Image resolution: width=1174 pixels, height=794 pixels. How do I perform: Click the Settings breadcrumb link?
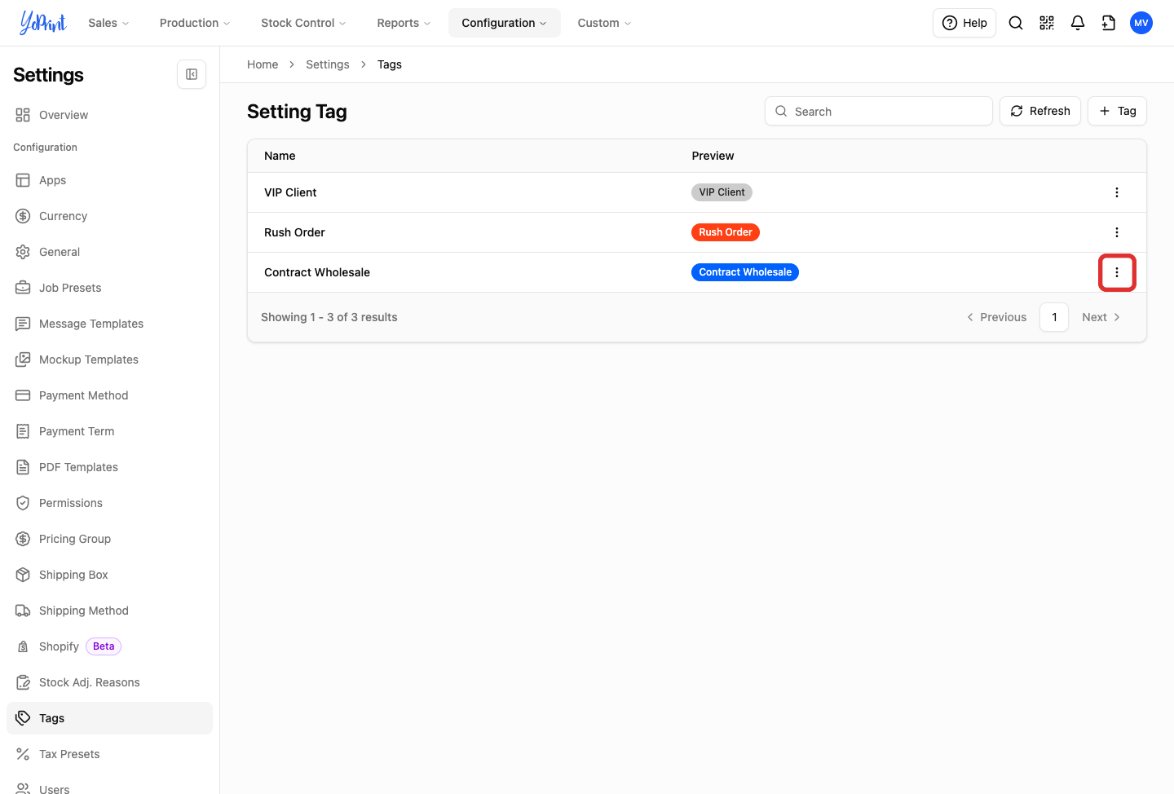click(328, 64)
